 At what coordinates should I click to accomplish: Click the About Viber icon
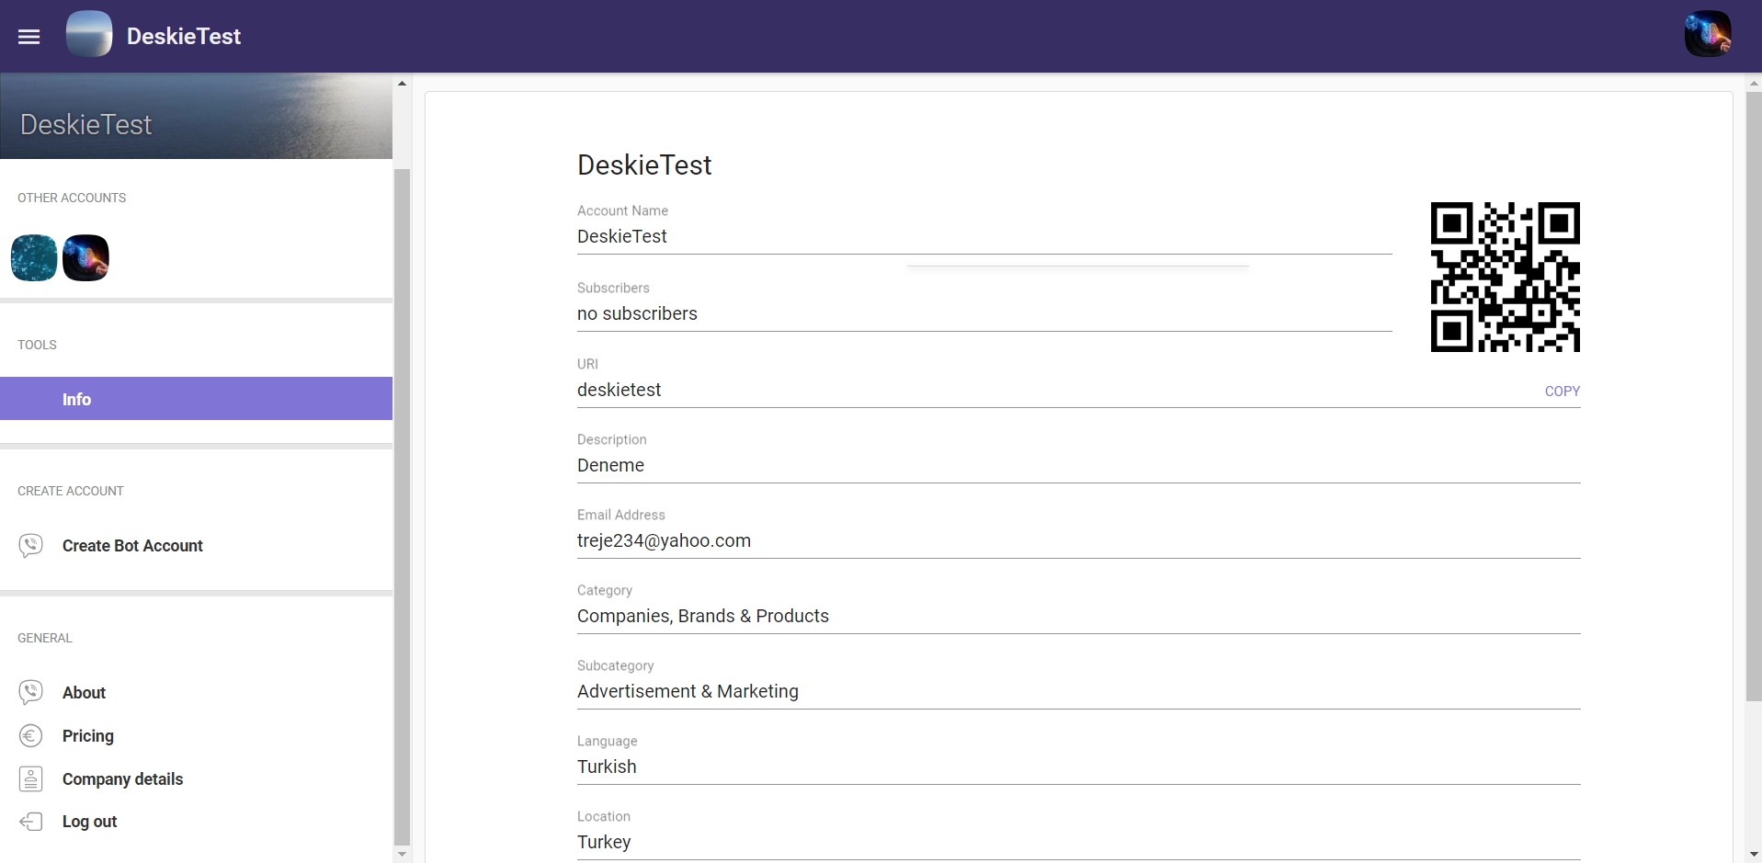(31, 692)
